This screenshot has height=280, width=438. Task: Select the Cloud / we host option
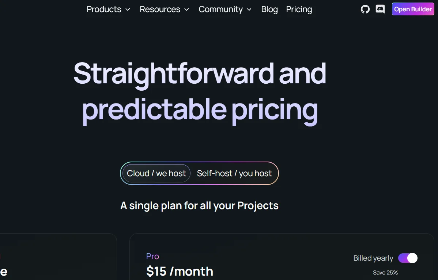point(156,173)
